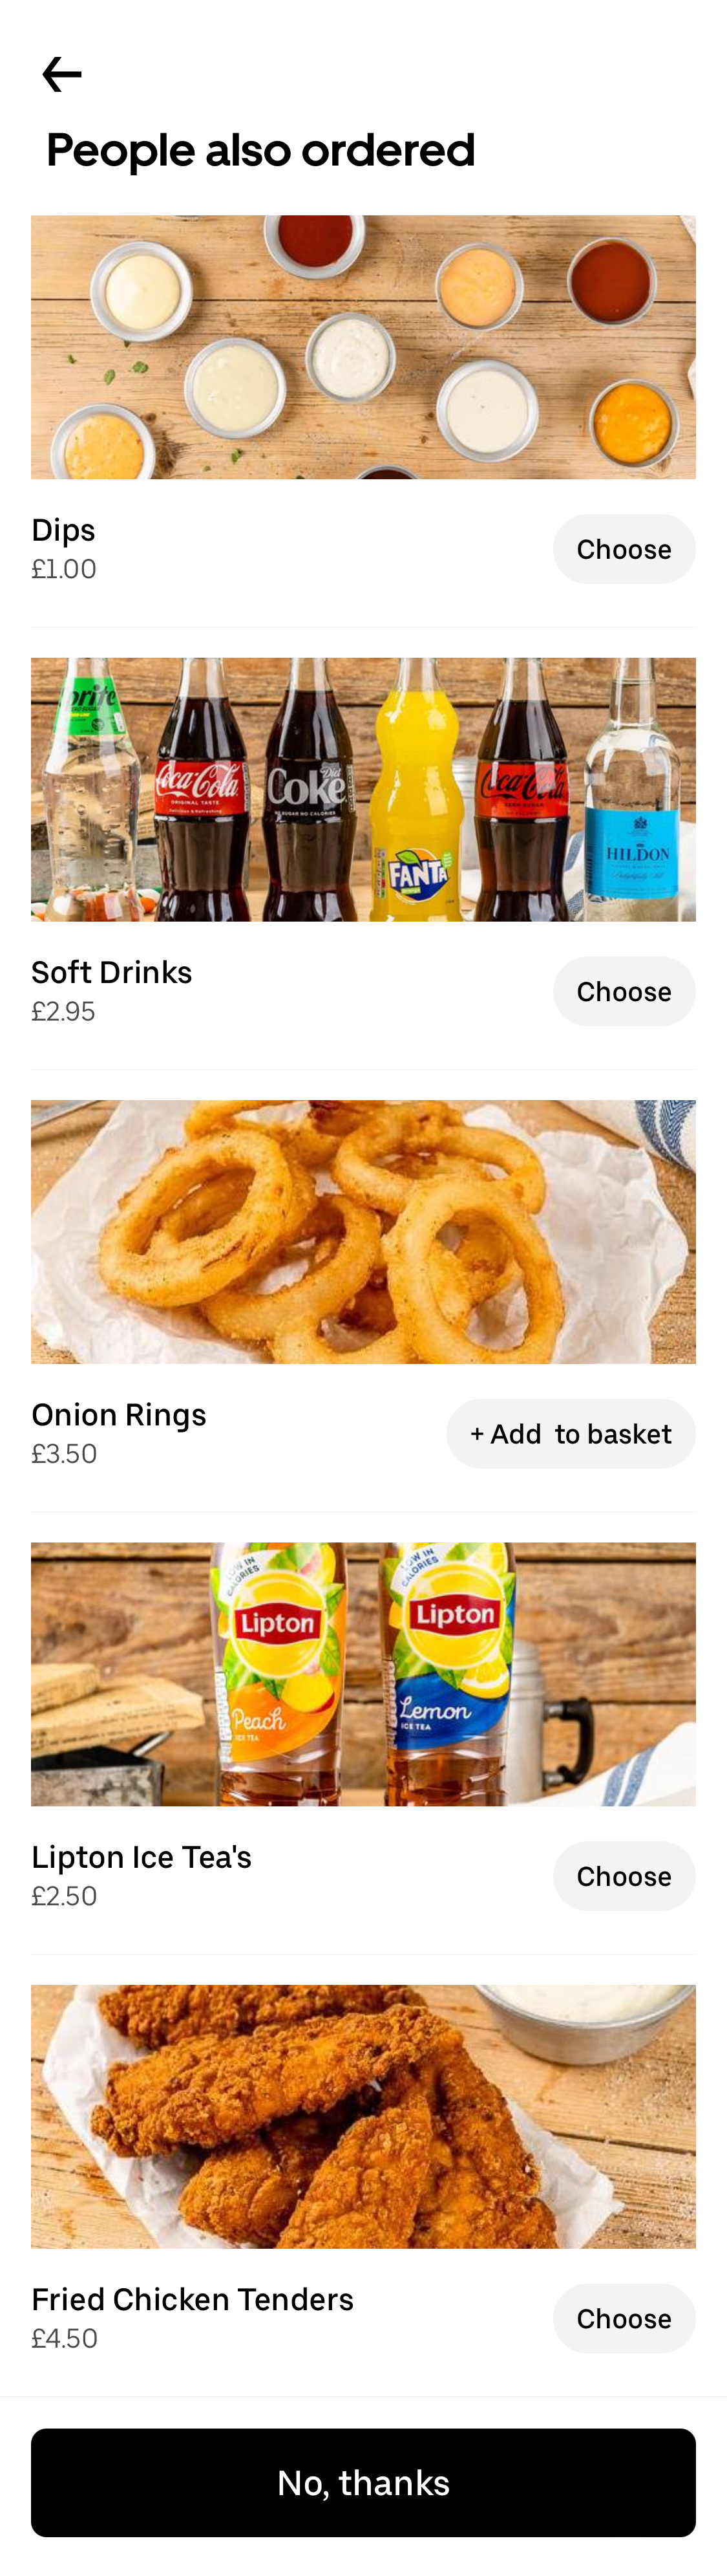Click Choose for Fried Chicken Tenders
Viewport: 727px width, 2576px height.
click(x=624, y=2318)
